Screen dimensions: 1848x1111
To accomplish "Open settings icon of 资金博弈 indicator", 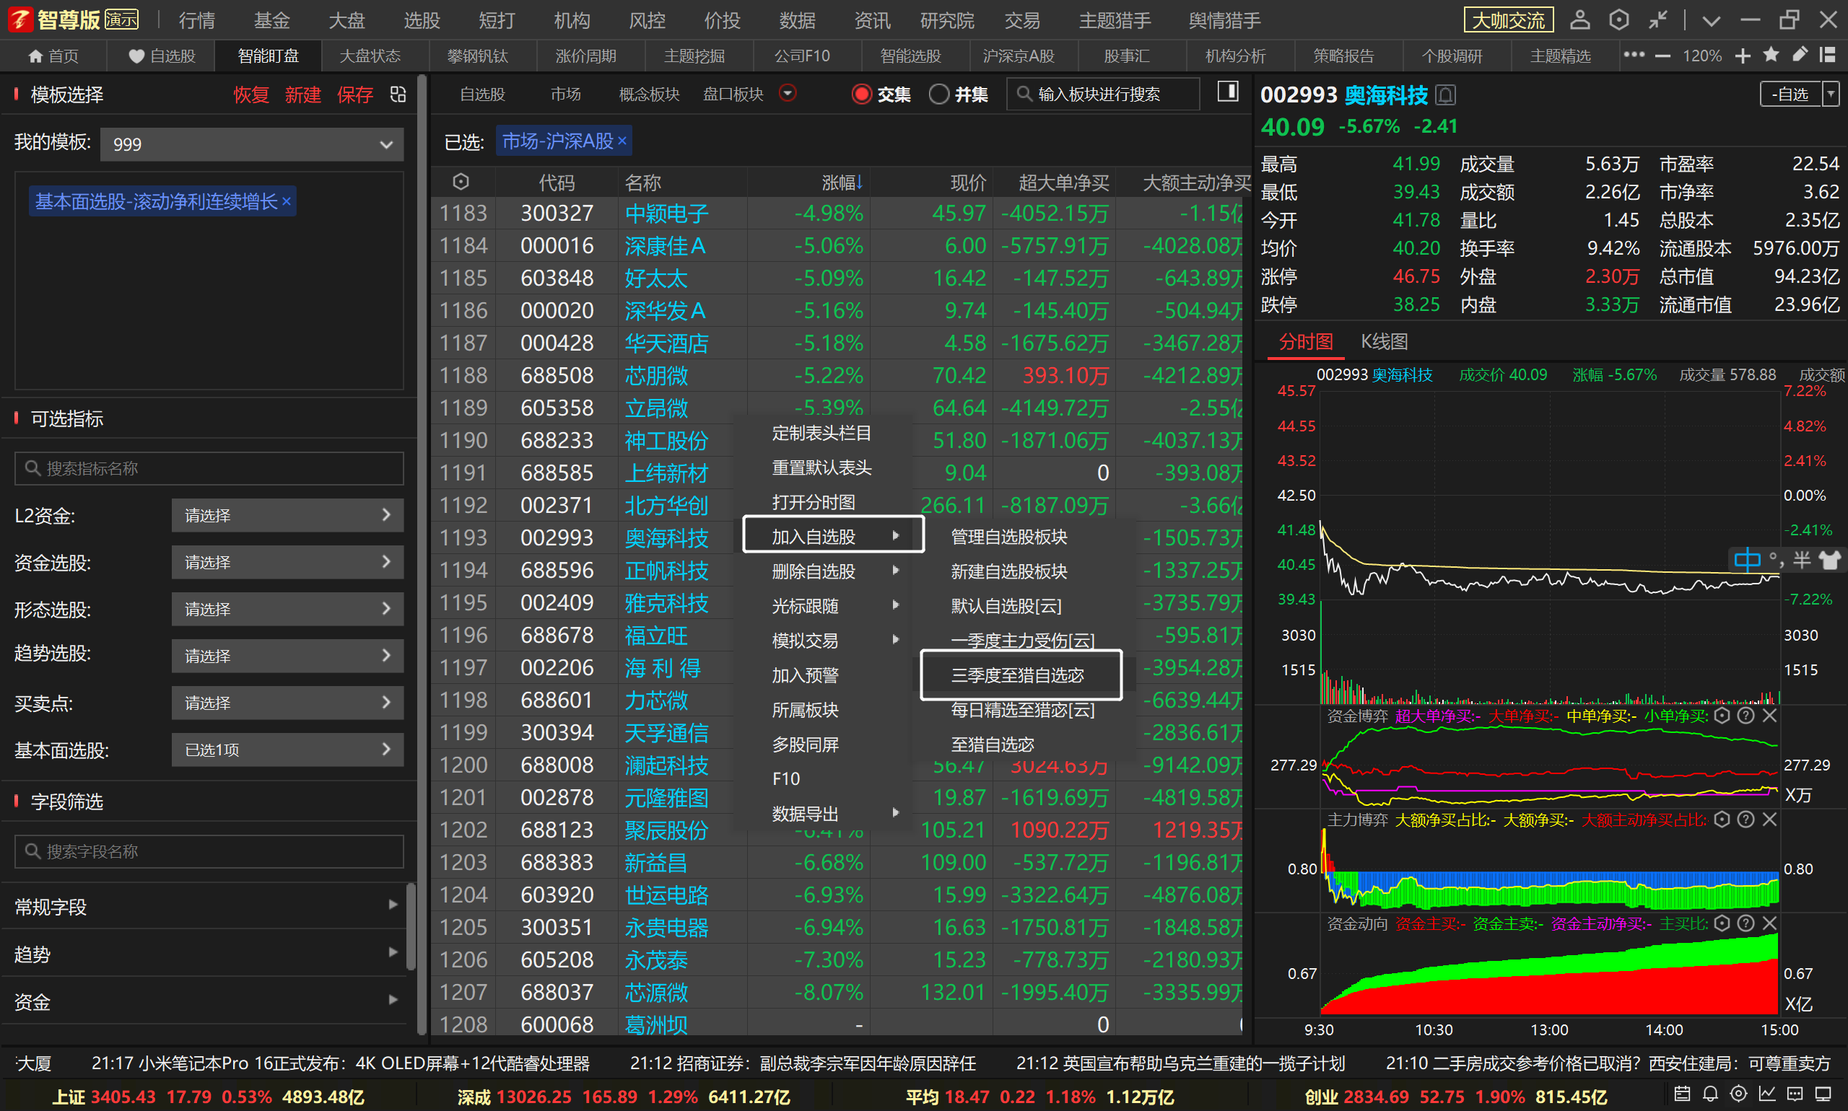I will click(x=1722, y=716).
